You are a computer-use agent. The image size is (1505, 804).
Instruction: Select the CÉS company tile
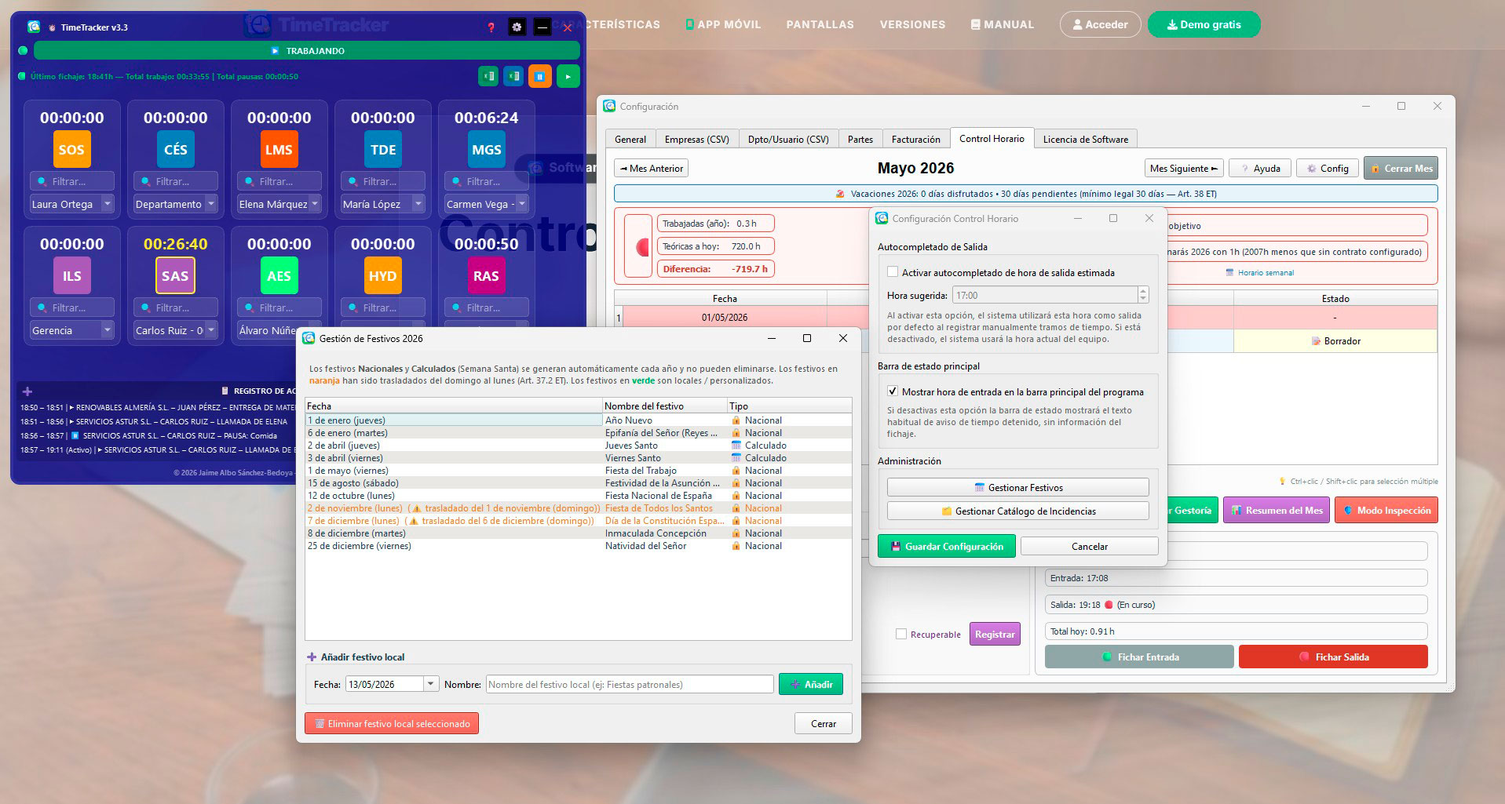coord(175,149)
